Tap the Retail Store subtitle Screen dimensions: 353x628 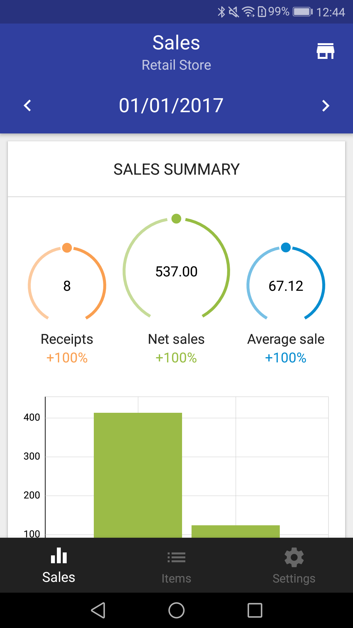pos(176,65)
